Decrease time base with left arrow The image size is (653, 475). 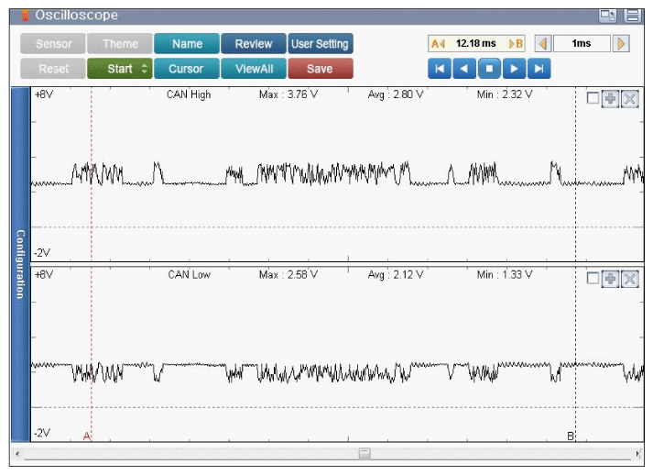click(543, 44)
